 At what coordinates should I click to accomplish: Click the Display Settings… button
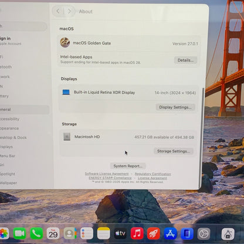[x=175, y=107]
